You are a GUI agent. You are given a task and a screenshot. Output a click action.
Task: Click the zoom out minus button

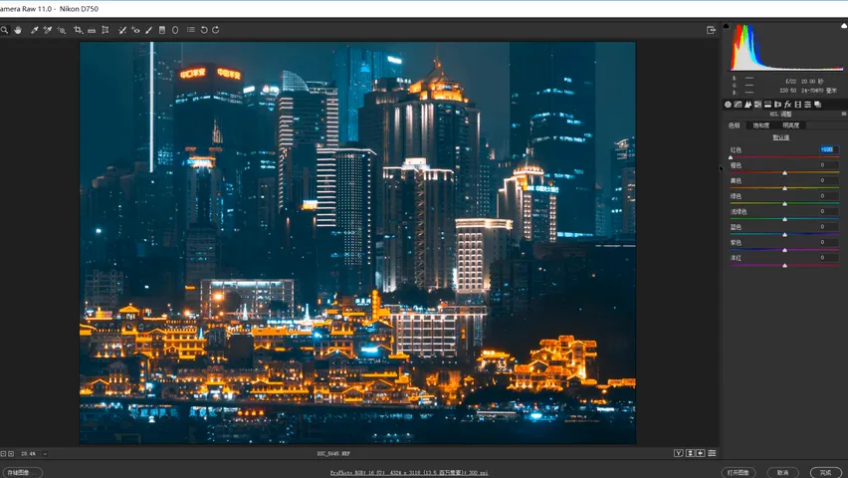coord(3,454)
